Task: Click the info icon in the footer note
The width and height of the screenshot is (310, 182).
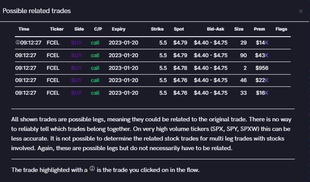Action: pos(92,168)
